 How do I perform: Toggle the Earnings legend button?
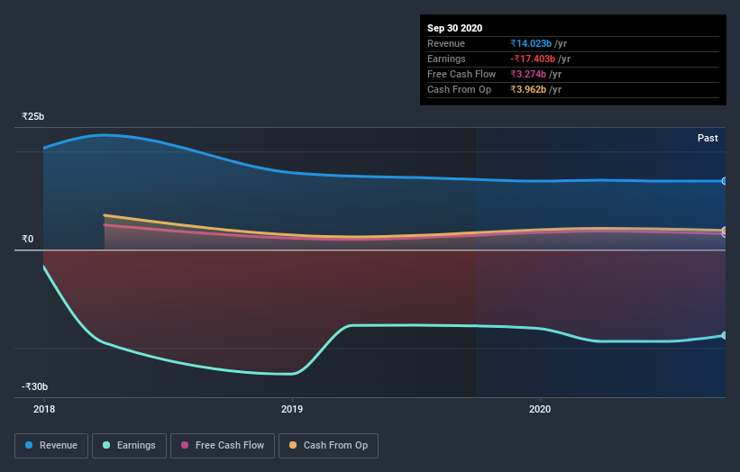pyautogui.click(x=129, y=446)
